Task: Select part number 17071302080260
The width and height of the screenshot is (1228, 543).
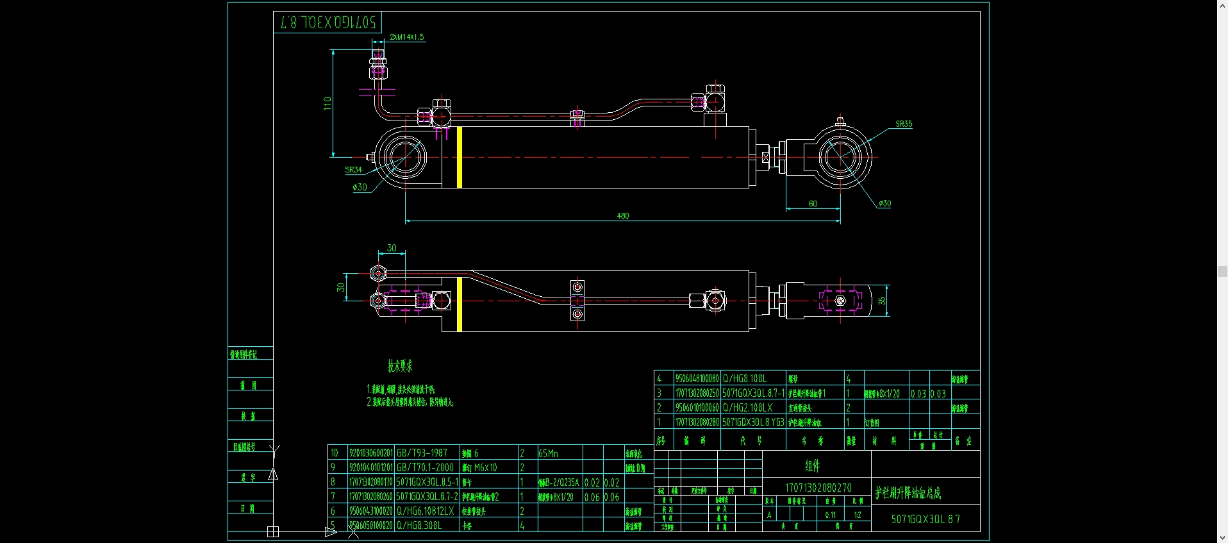Action: click(x=371, y=496)
